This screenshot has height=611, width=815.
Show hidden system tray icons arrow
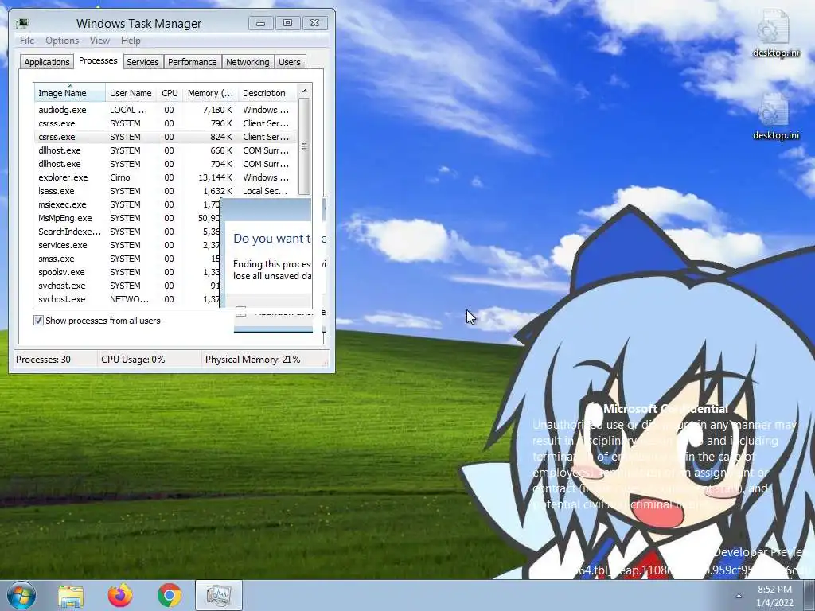pyautogui.click(x=739, y=596)
